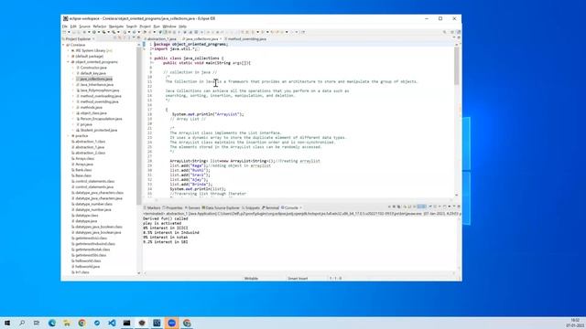Open the Help menu

pyautogui.click(x=182, y=27)
